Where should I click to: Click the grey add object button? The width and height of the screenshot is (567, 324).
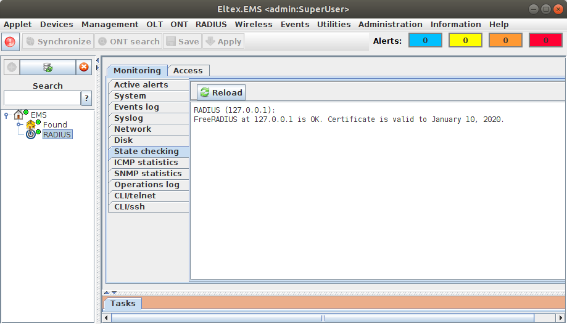click(12, 67)
